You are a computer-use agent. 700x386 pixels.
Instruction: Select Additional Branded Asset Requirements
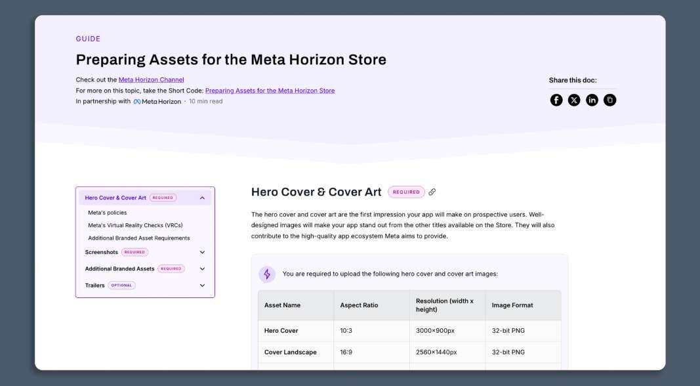pyautogui.click(x=138, y=237)
